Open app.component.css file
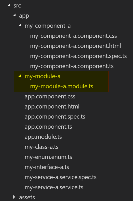 50,97
